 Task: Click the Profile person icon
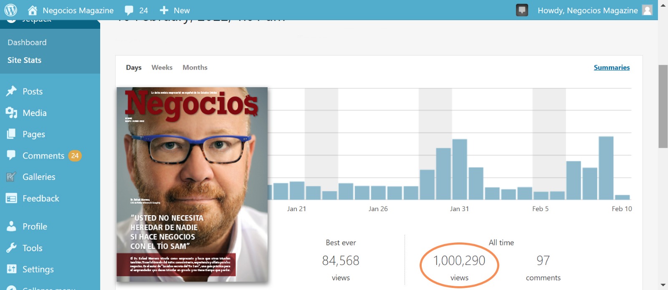[11, 226]
